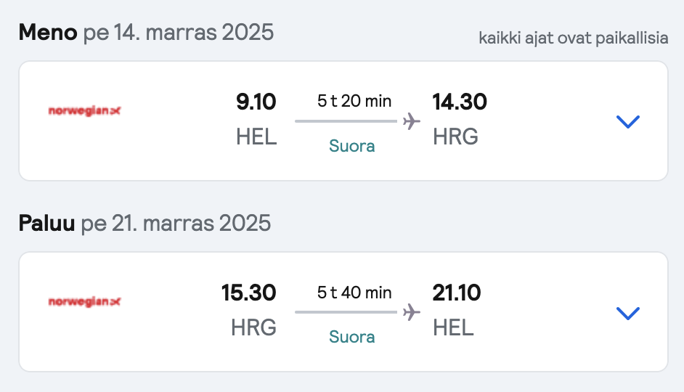Expand the return HRG to HEL flight details
This screenshot has width=684, height=392.
pyautogui.click(x=628, y=313)
